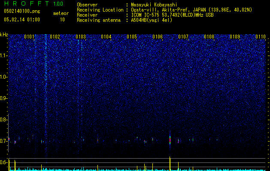Click the HROFFT program title

(x=26, y=3)
